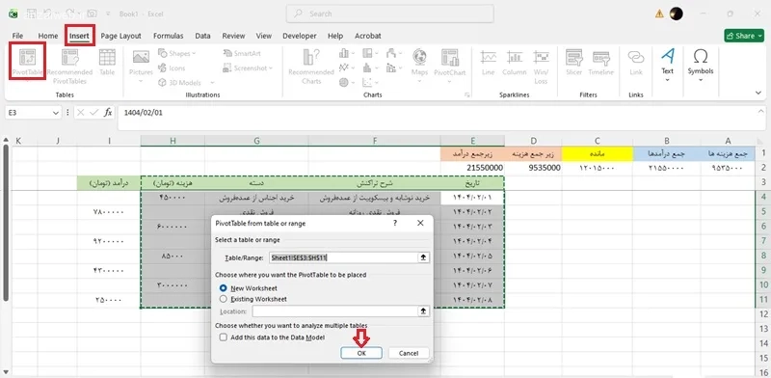Insert a Link

coord(636,63)
